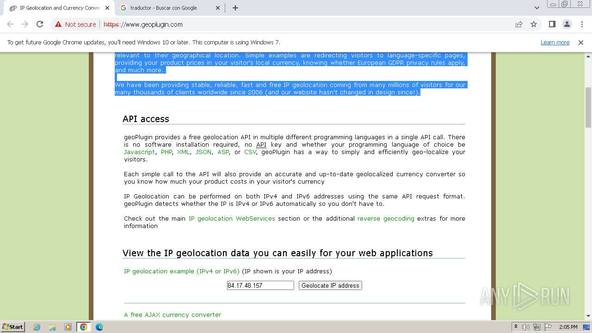Launch Microsoft Edge from taskbar
Screen dimensions: 592x333
pos(99,327)
